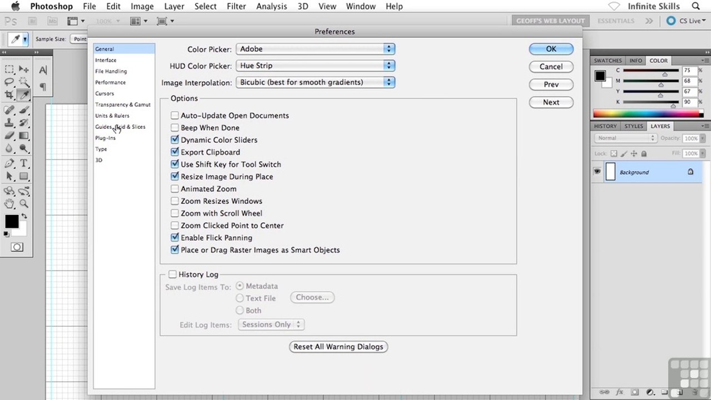Click the foreground color swatch in toolbox
711x400 pixels.
coord(12,221)
